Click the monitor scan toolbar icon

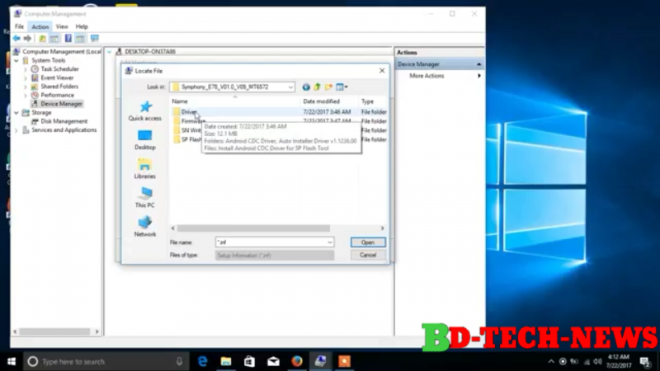pyautogui.click(x=95, y=39)
